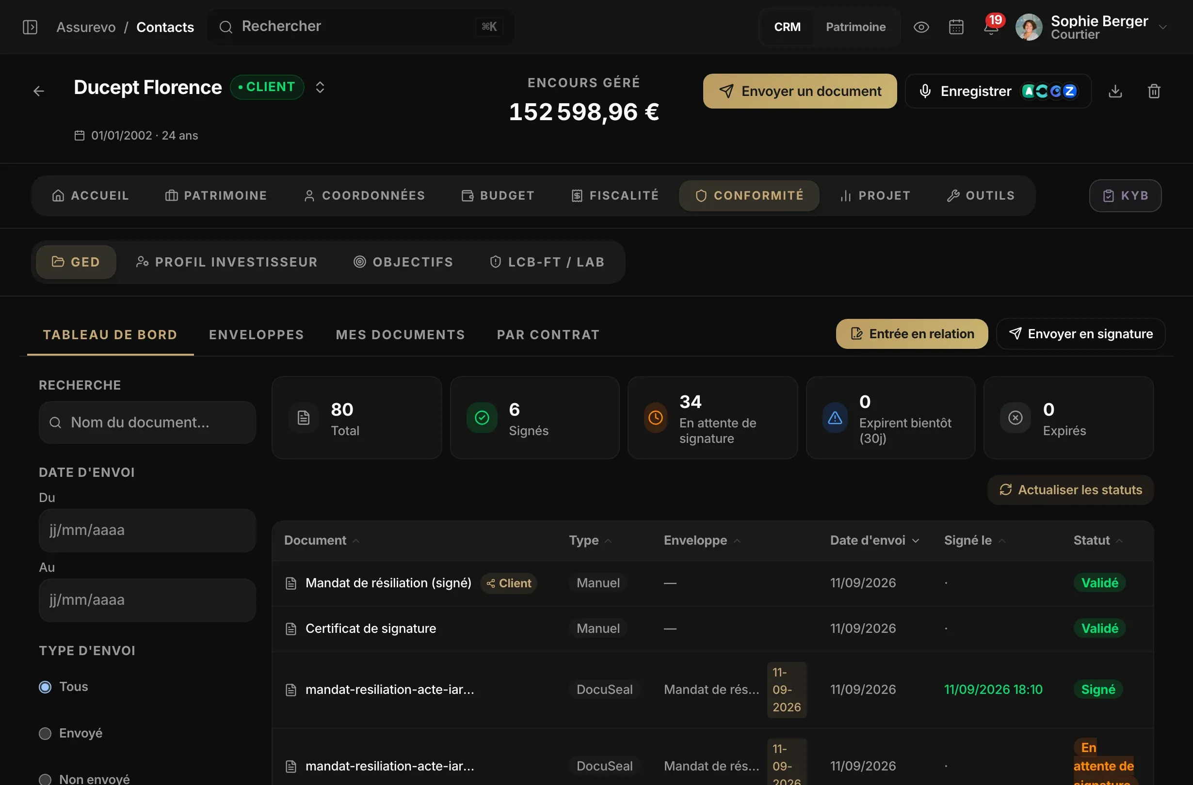Click the Nom du document search field
Screen dimensions: 1193x785
pos(147,423)
